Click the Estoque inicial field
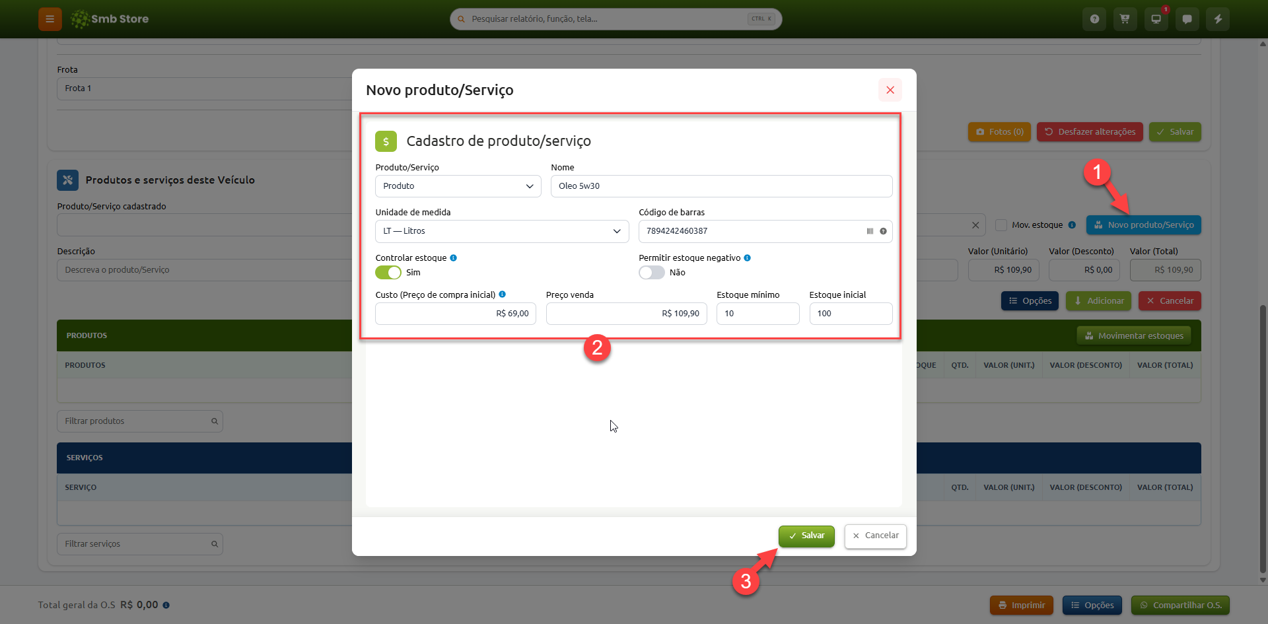Viewport: 1268px width, 624px height. tap(851, 314)
